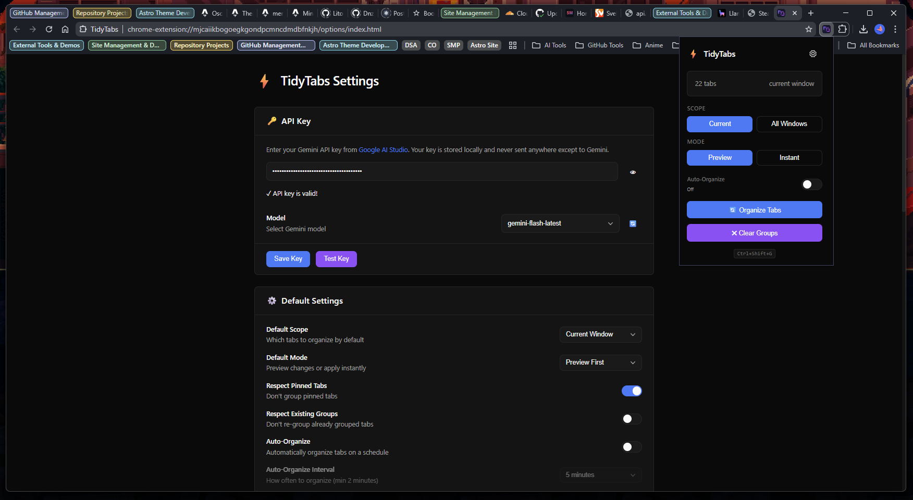
Task: Open the browser Extensions puzzle icon
Action: [842, 29]
